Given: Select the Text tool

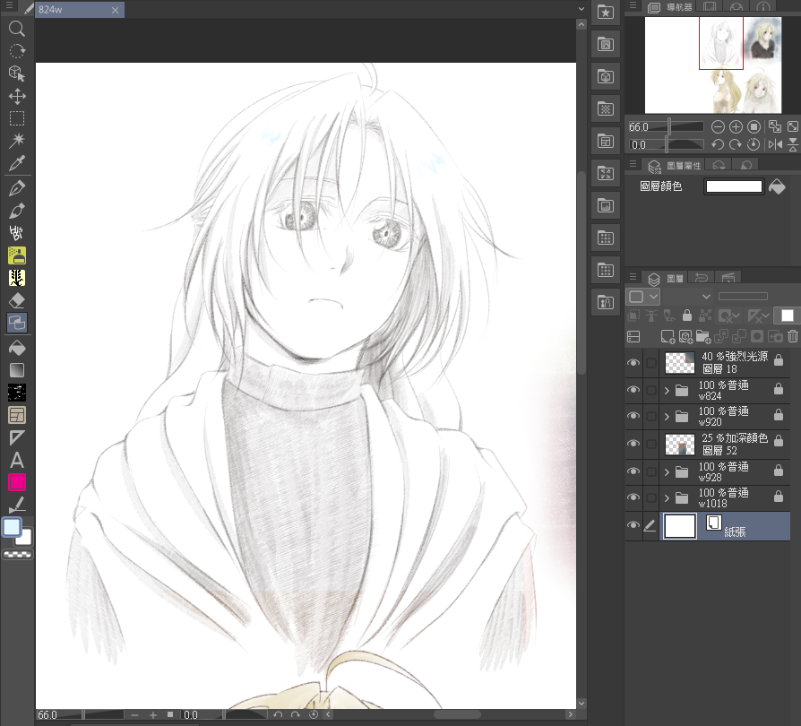Looking at the screenshot, I should [x=17, y=460].
